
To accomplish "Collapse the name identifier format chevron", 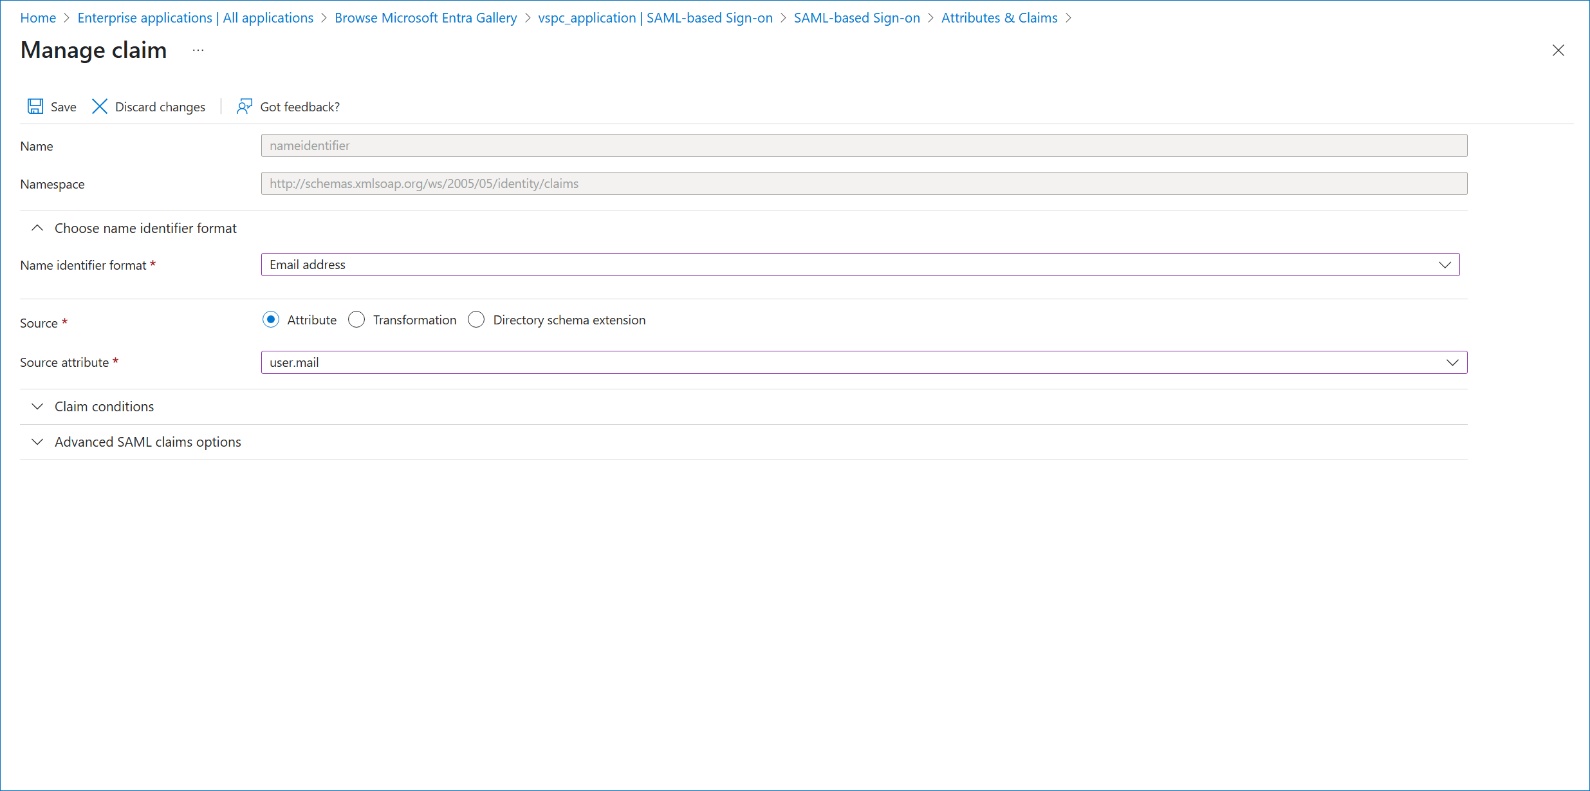I will 37,228.
